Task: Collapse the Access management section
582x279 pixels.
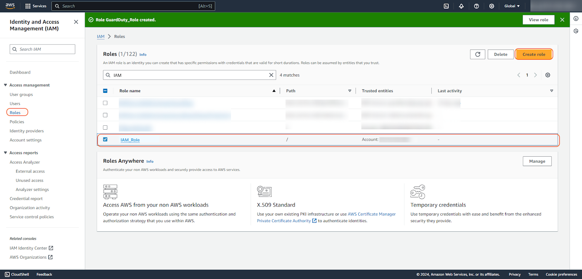Action: coord(5,85)
